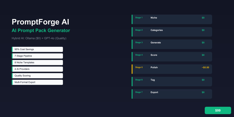Click the Stage 7 Export row
The image size is (234, 117).
tap(172, 94)
